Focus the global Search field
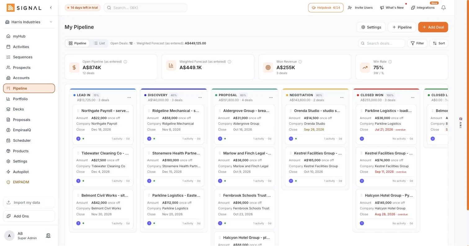Viewport: 469px width, 246px height. (x=145, y=7)
